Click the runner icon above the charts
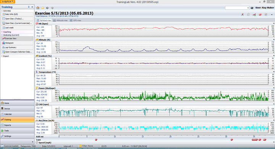 (243, 15)
